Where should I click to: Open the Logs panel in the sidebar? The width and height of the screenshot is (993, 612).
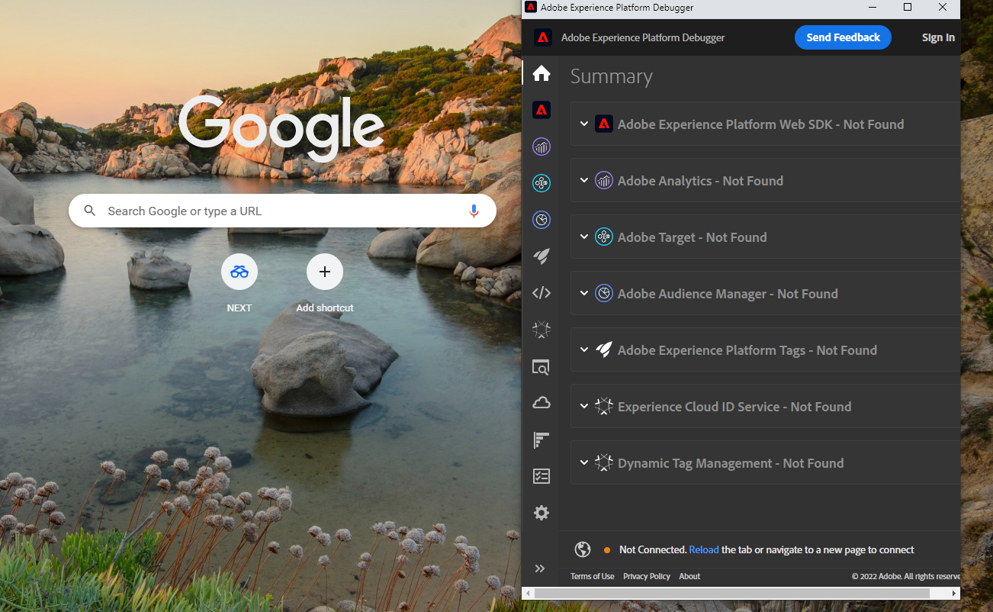(541, 440)
